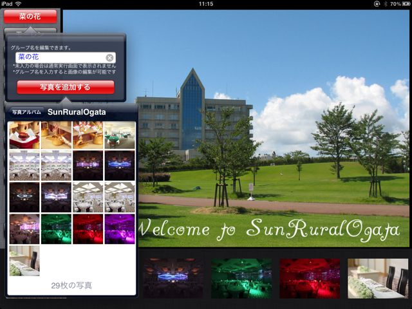Select green-lit banquet hall thumbnail in album
Viewport: 412px width, 309px height.
(x=56, y=229)
